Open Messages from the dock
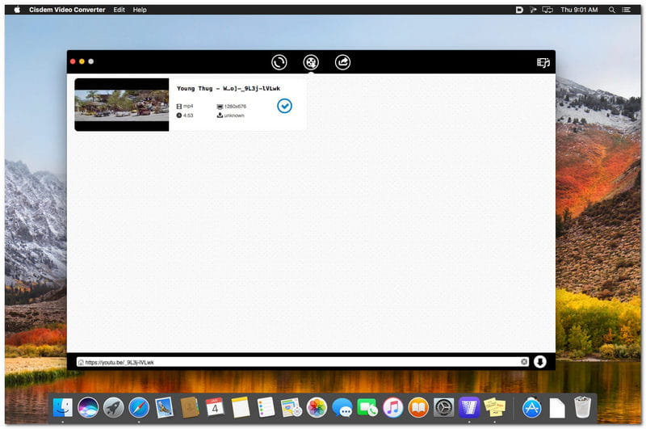646x429 pixels. coord(342,407)
